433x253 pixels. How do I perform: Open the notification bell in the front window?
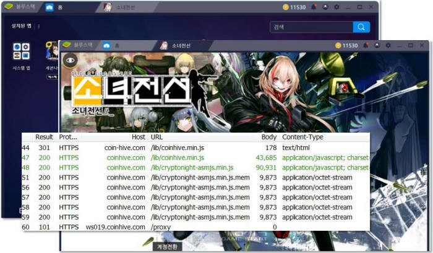click(366, 45)
